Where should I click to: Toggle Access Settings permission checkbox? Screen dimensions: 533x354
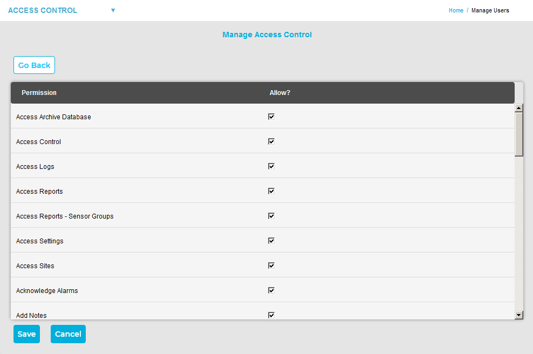271,241
